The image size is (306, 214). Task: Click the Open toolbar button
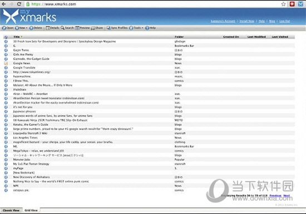point(8,28)
